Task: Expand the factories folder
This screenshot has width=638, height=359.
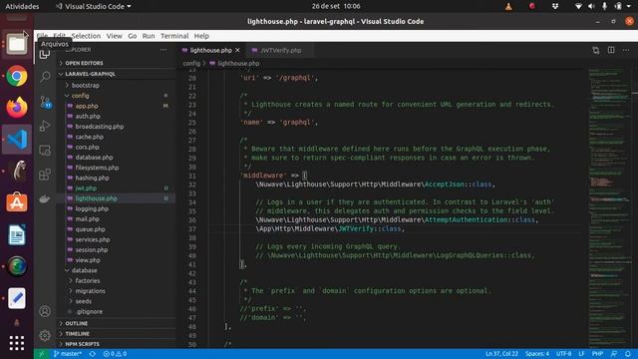Action: point(116,280)
